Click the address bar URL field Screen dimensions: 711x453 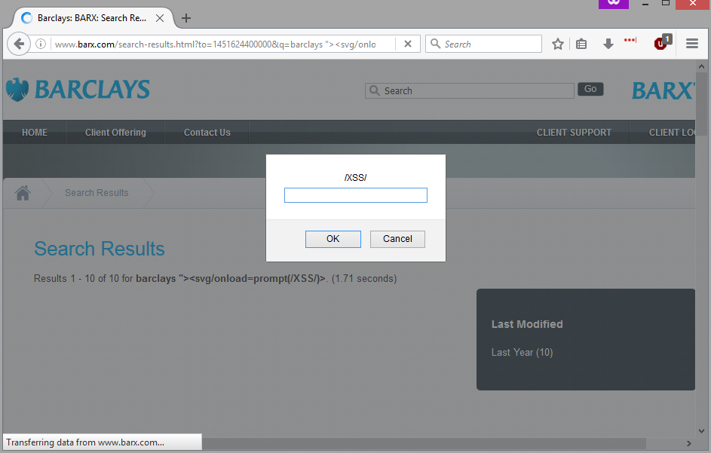pos(222,44)
